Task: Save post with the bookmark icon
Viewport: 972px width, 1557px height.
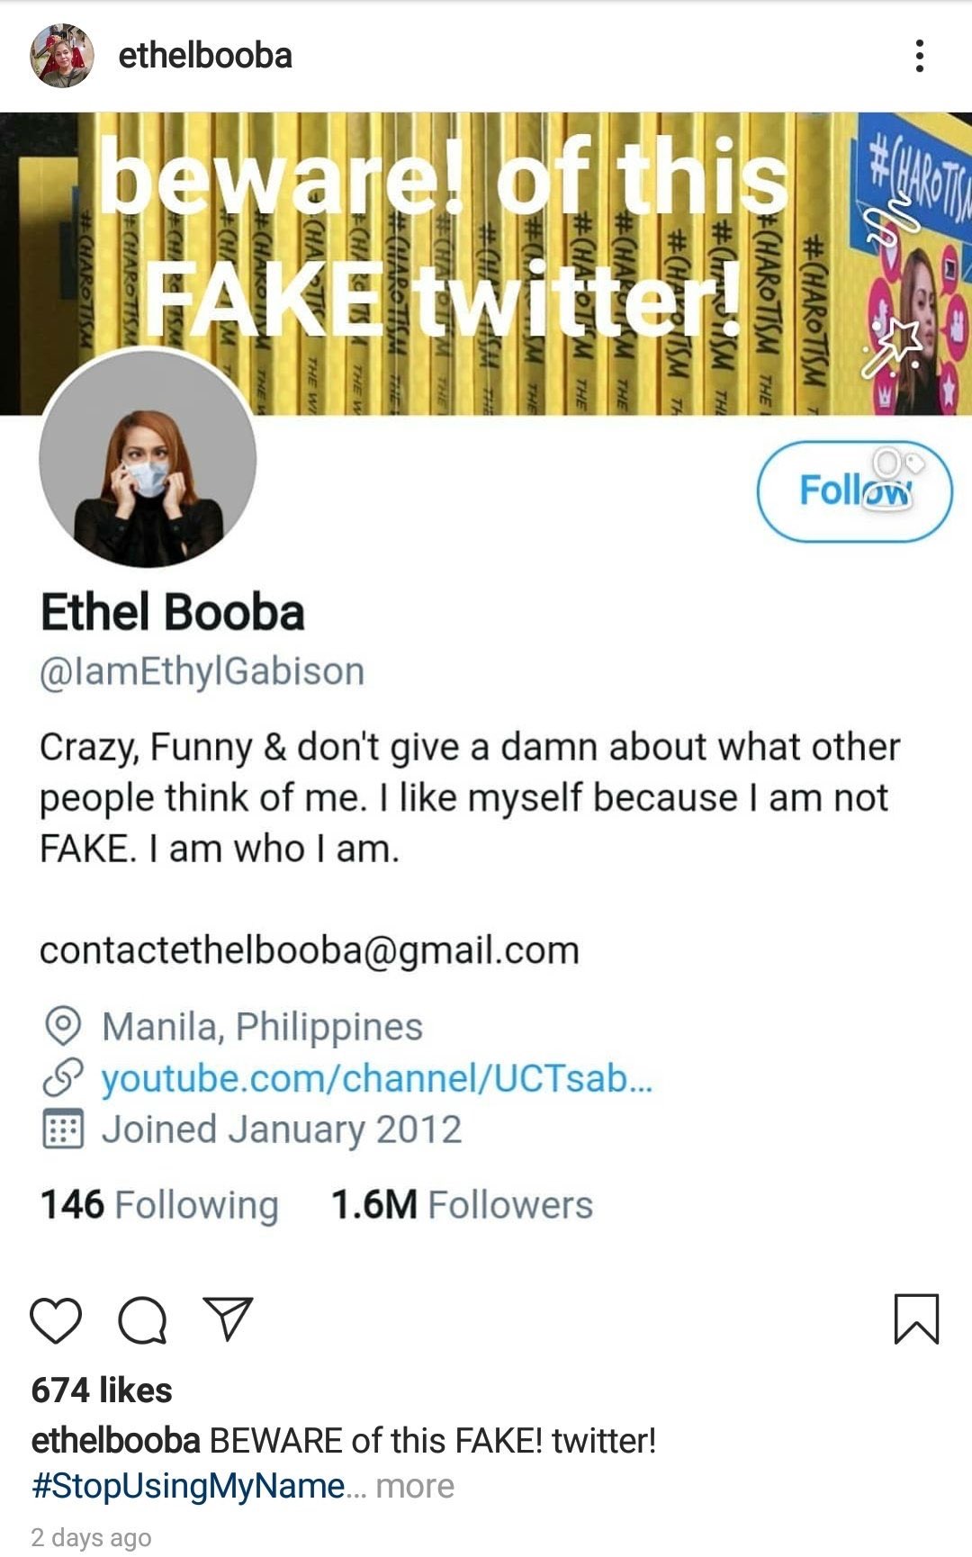Action: (916, 1319)
